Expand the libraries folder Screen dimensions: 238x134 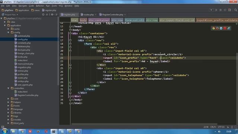(x=8, y=113)
